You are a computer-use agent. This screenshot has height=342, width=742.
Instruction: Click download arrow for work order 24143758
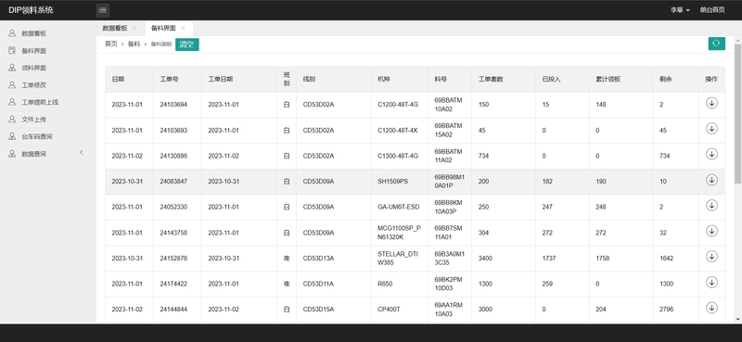pos(711,231)
